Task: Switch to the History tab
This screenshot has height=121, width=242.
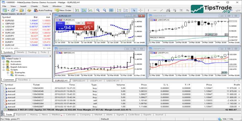Action: [34, 115]
